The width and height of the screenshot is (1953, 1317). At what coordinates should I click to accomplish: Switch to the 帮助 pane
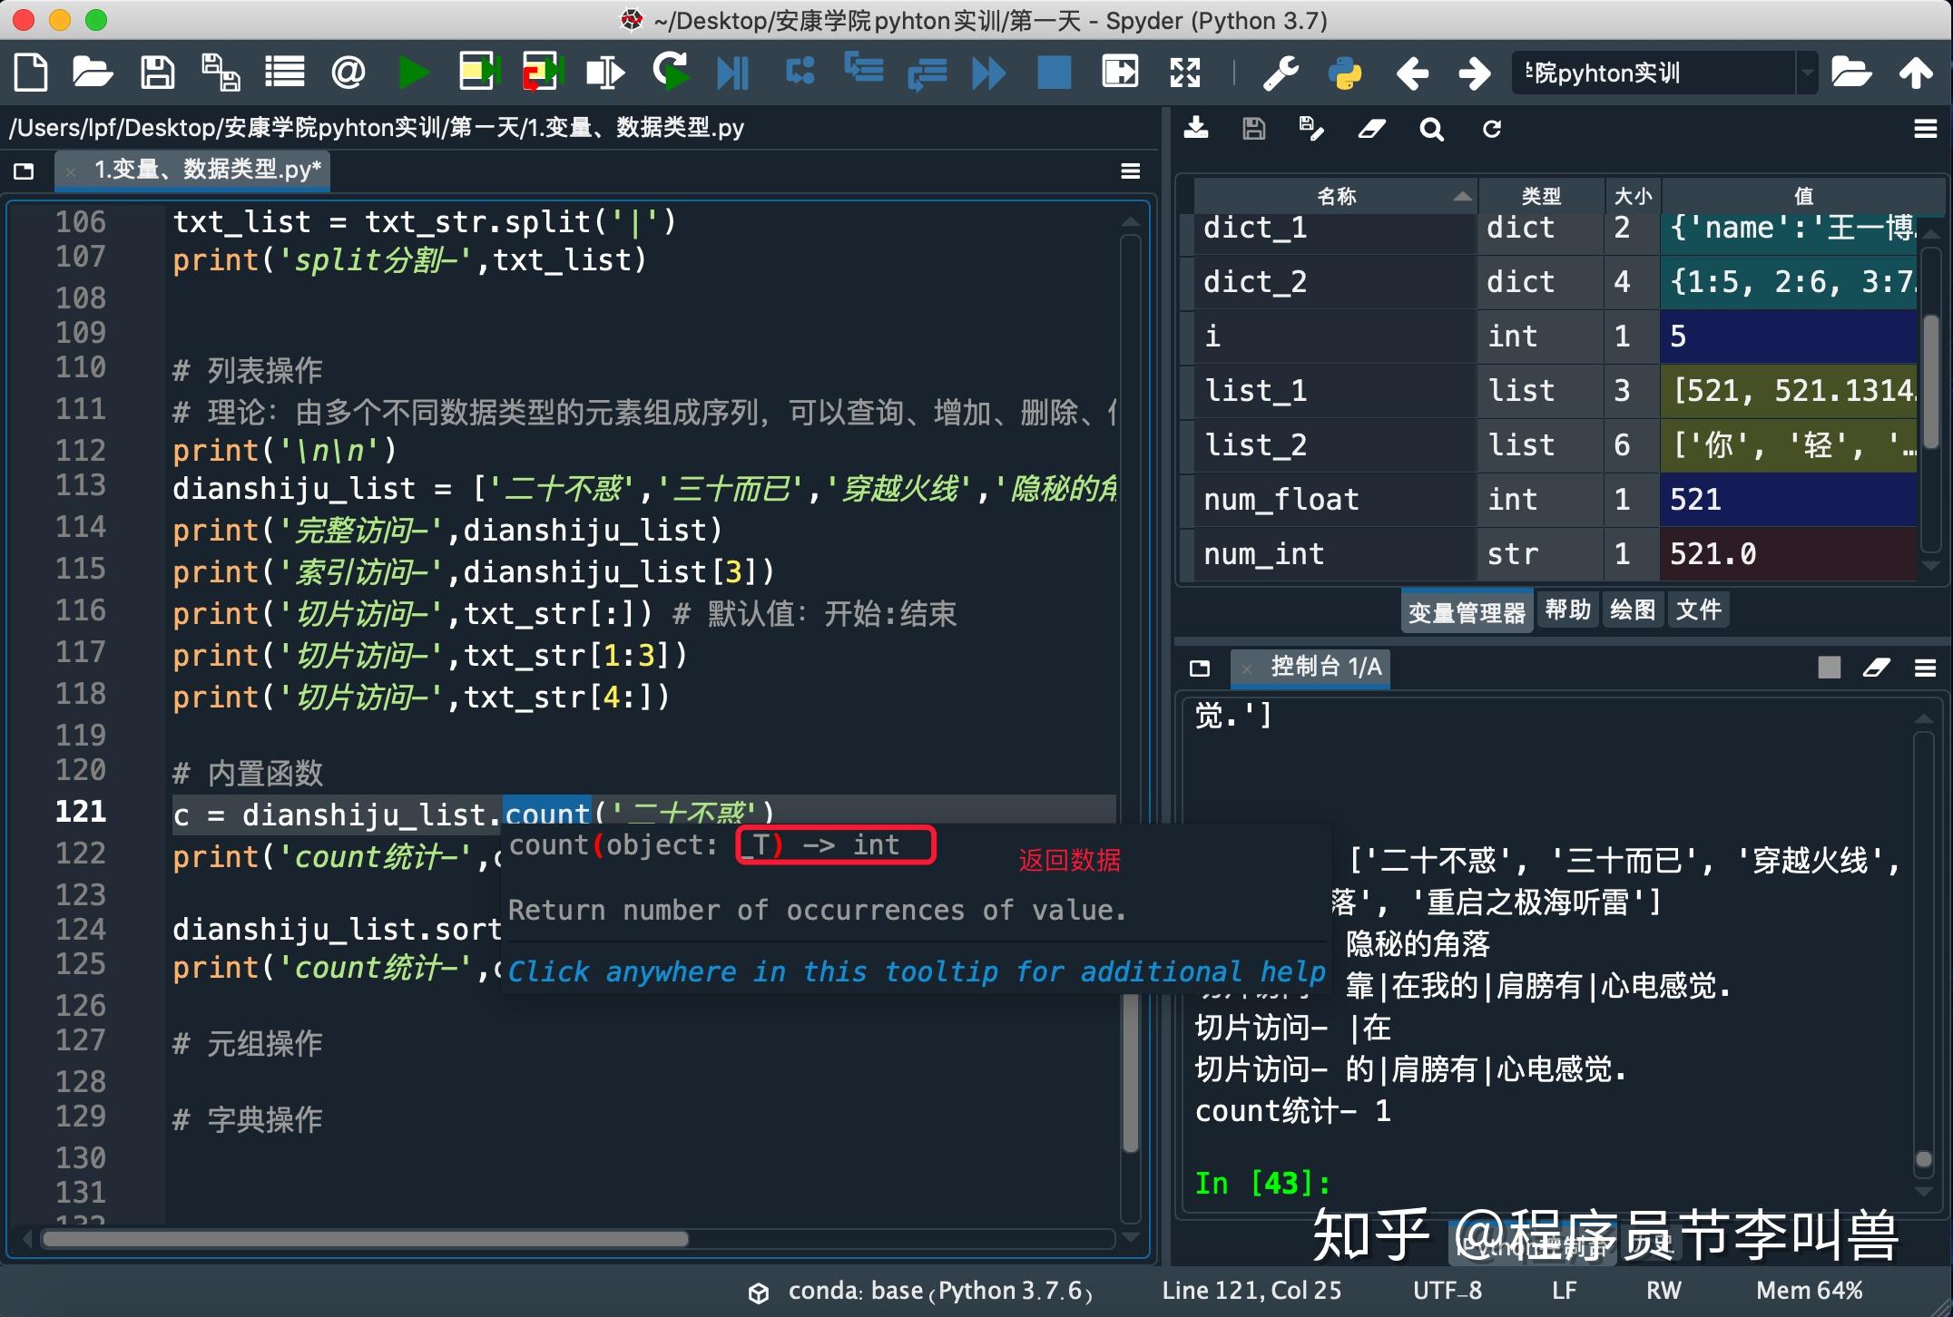pos(1567,610)
